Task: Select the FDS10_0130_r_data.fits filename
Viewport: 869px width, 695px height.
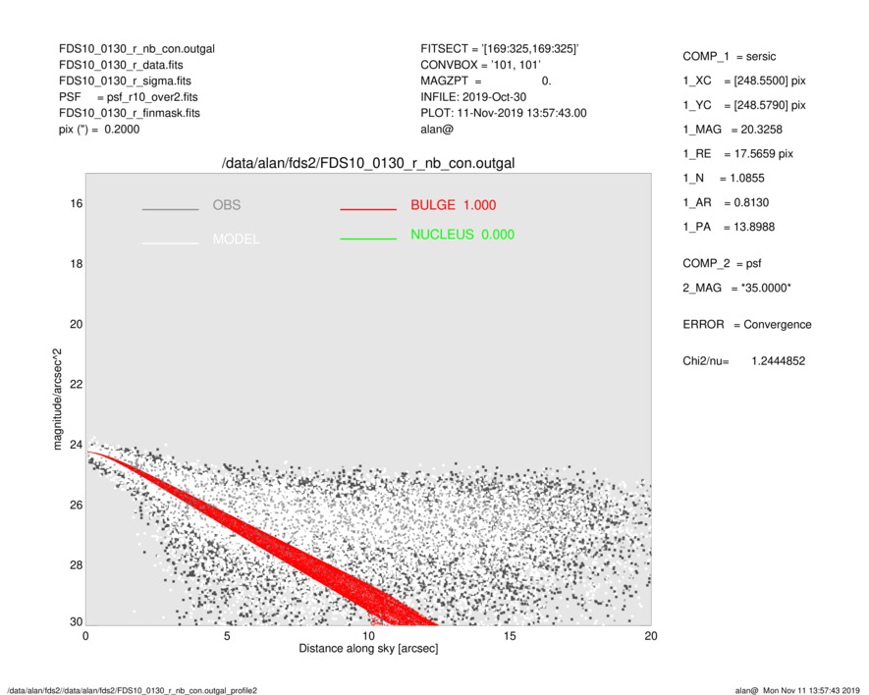Action: (121, 65)
